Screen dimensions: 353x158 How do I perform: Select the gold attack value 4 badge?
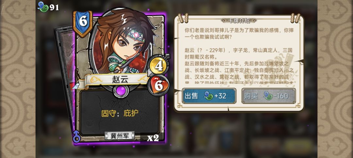coord(159,66)
